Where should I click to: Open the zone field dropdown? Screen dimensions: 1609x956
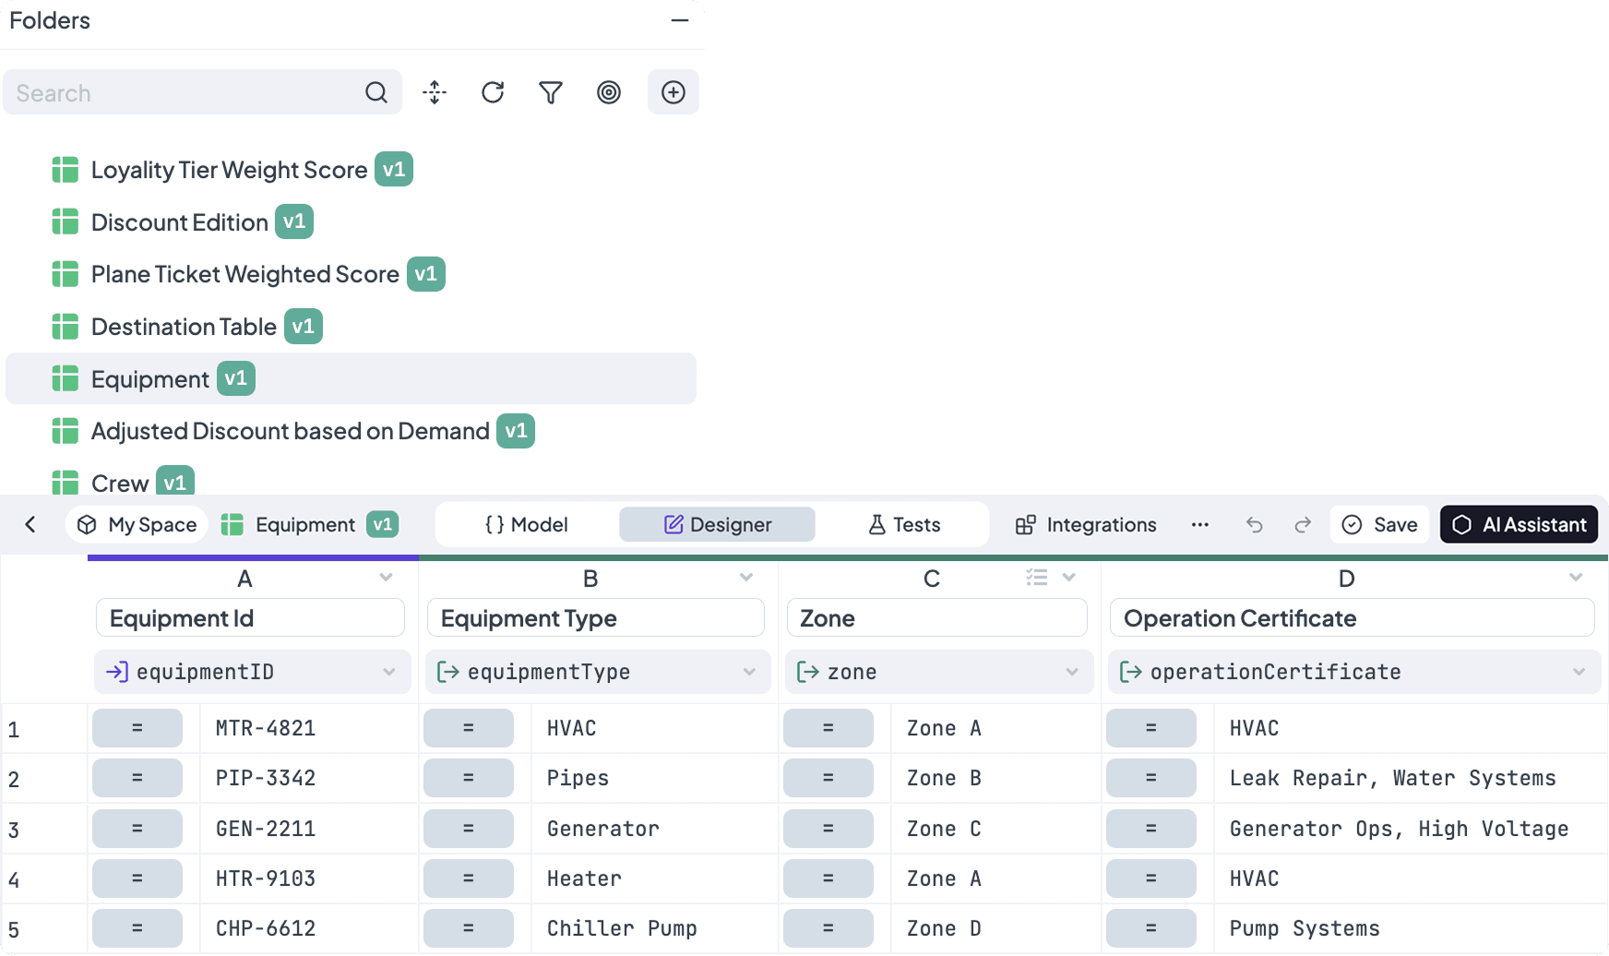(1071, 672)
